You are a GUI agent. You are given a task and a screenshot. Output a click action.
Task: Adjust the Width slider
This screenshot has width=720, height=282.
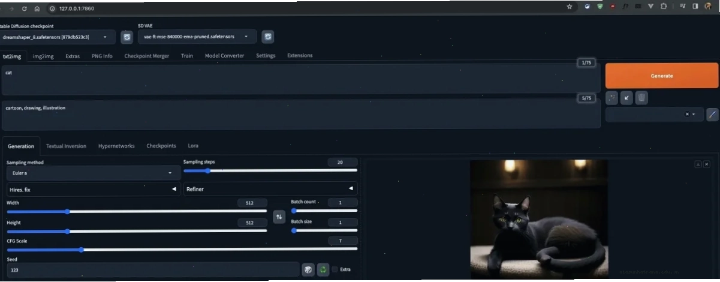pos(137,211)
